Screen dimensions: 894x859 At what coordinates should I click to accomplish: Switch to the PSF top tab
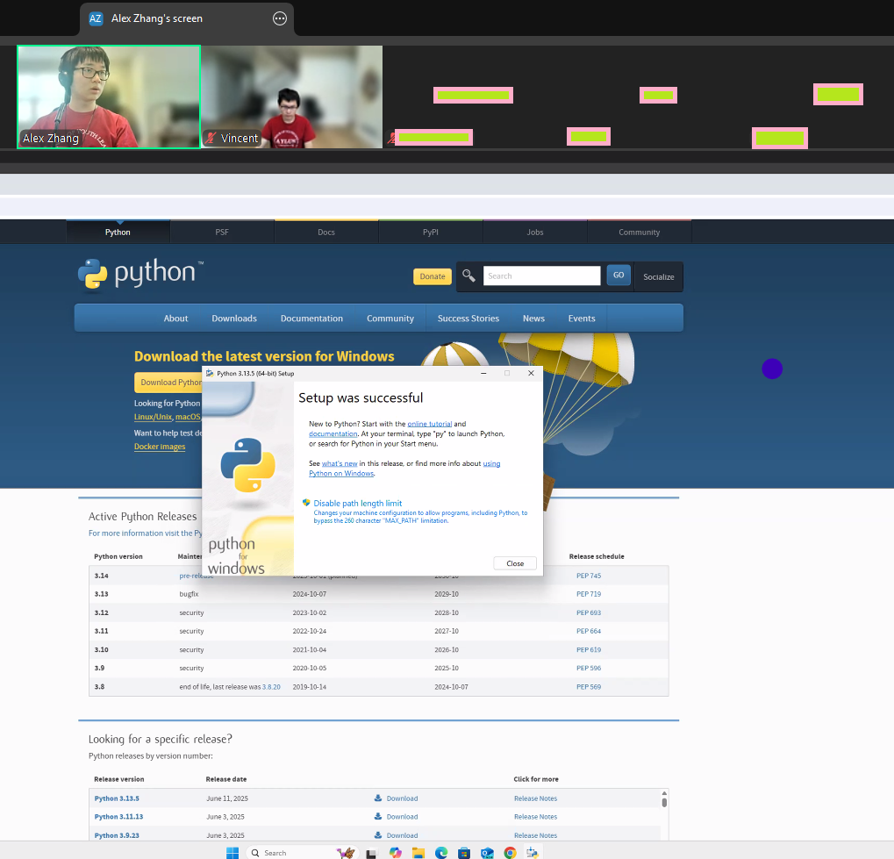222,233
